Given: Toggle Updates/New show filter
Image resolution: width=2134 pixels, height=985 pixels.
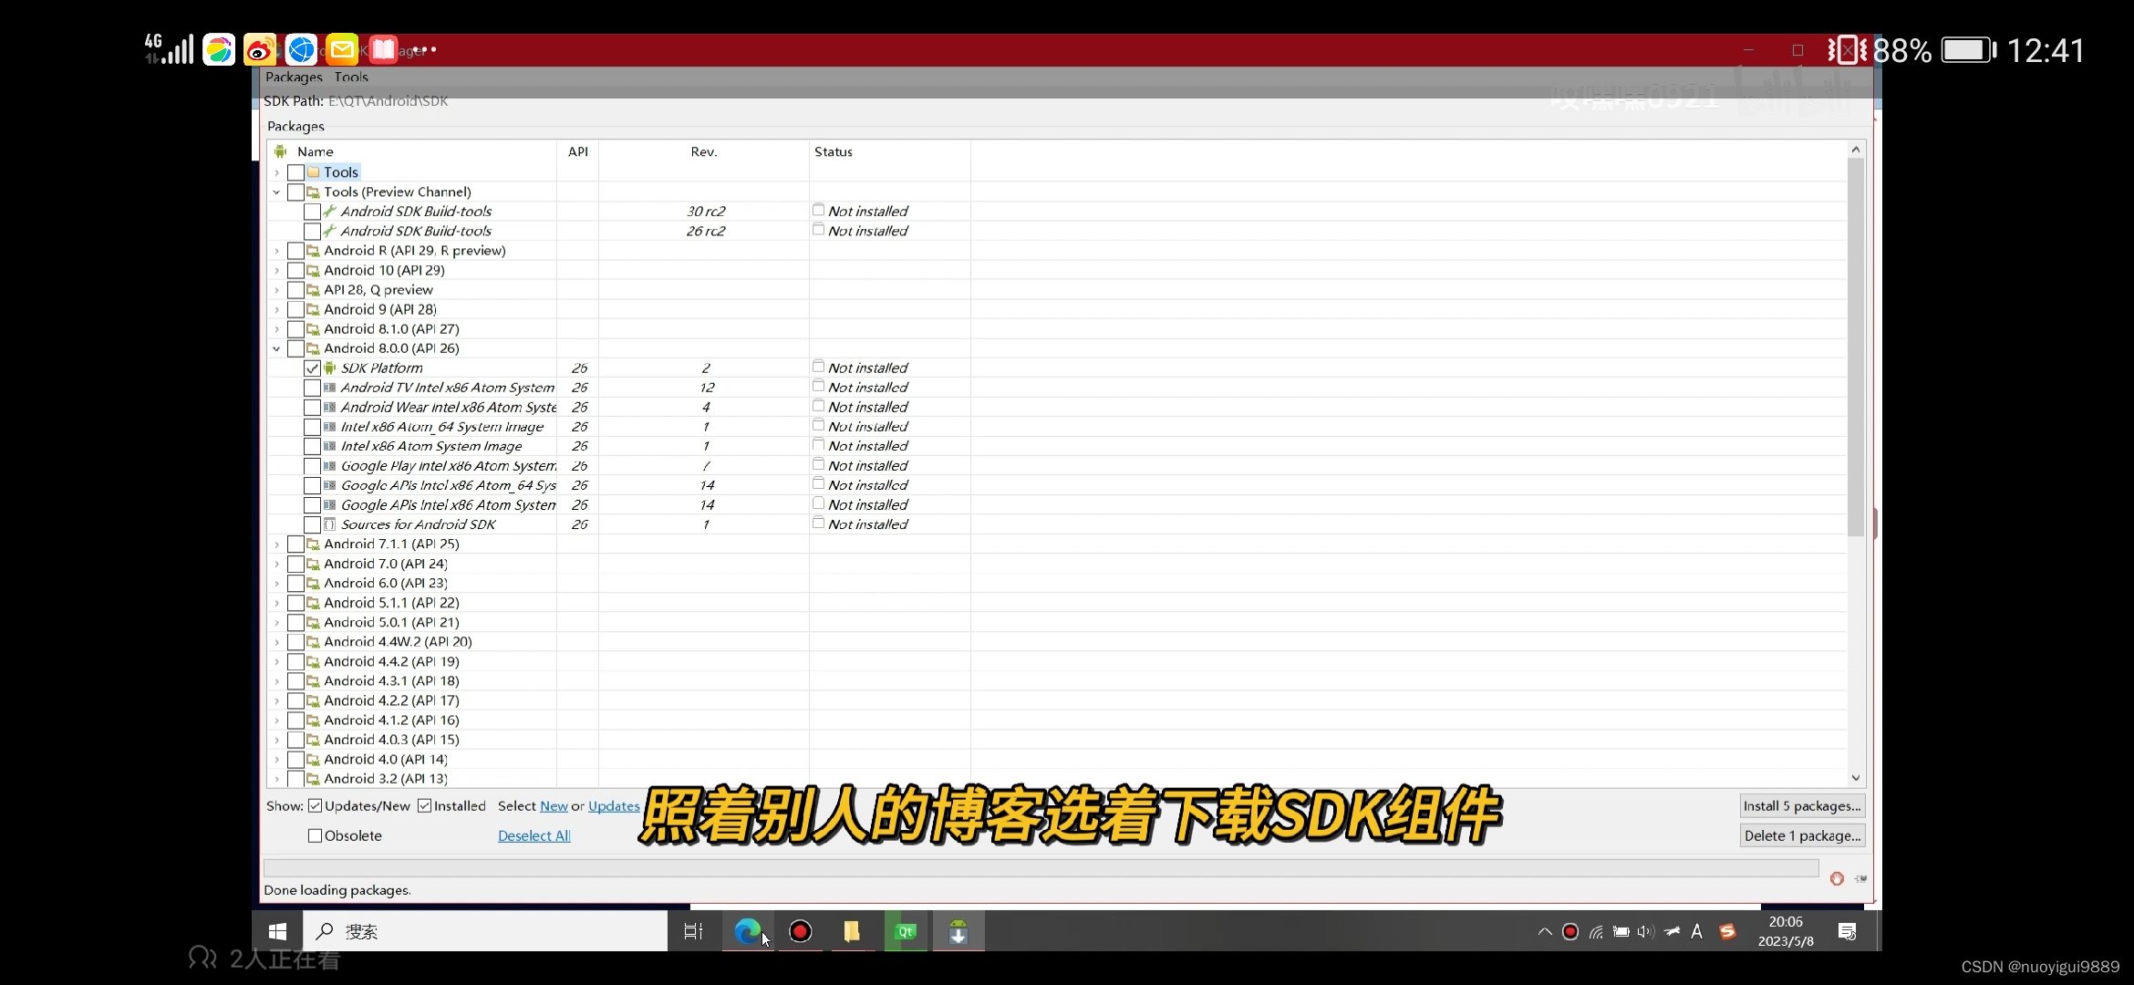Looking at the screenshot, I should tap(316, 806).
